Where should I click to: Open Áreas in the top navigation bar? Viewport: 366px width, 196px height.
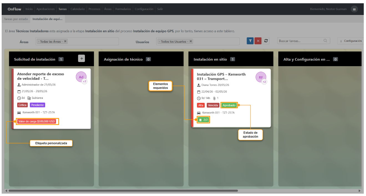tap(108, 9)
